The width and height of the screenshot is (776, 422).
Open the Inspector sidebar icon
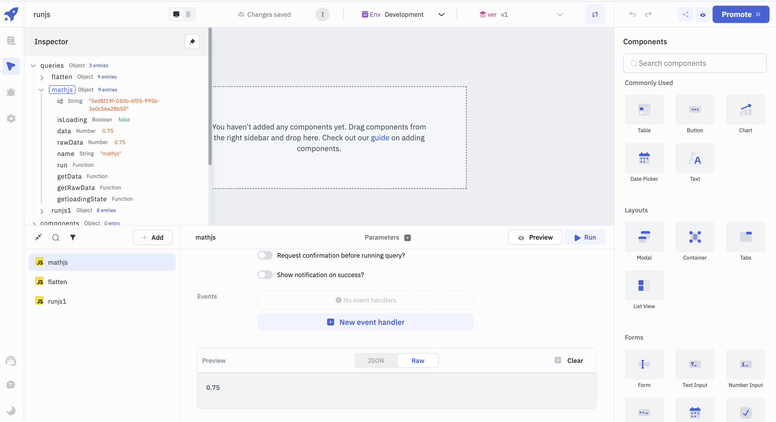11,66
